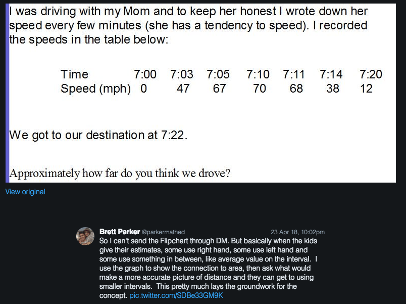Click the Brett Parker display name
The image size is (406, 304).
point(120,232)
